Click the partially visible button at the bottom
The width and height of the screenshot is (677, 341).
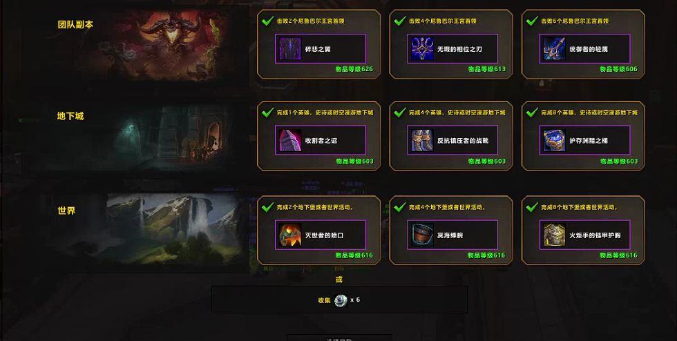(339, 338)
